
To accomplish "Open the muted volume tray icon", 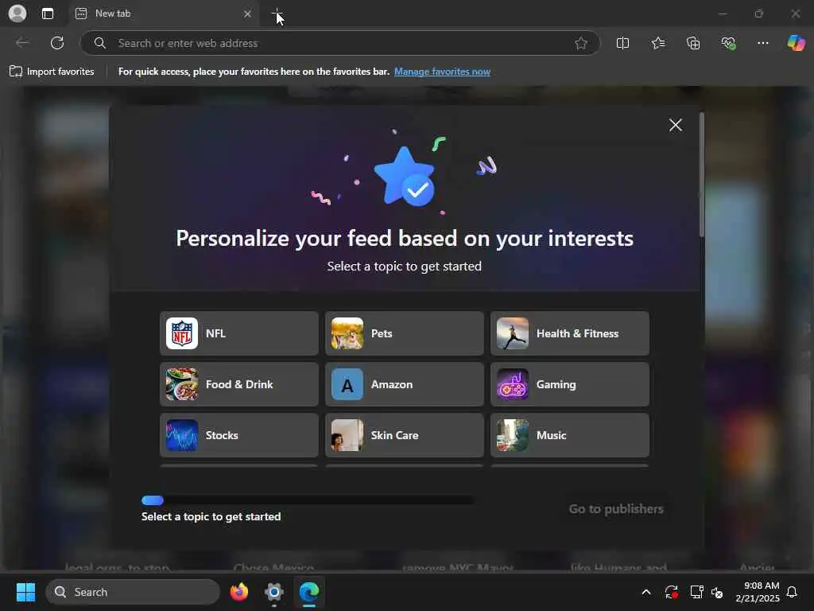I will (x=717, y=592).
